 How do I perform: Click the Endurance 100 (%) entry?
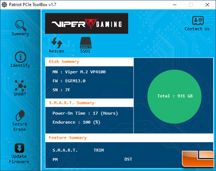(x=76, y=122)
